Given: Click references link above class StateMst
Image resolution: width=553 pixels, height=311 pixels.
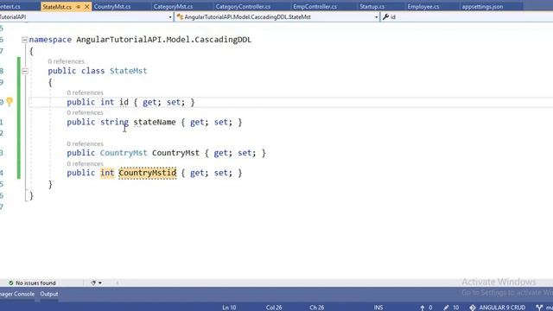Looking at the screenshot, I should click(66, 61).
